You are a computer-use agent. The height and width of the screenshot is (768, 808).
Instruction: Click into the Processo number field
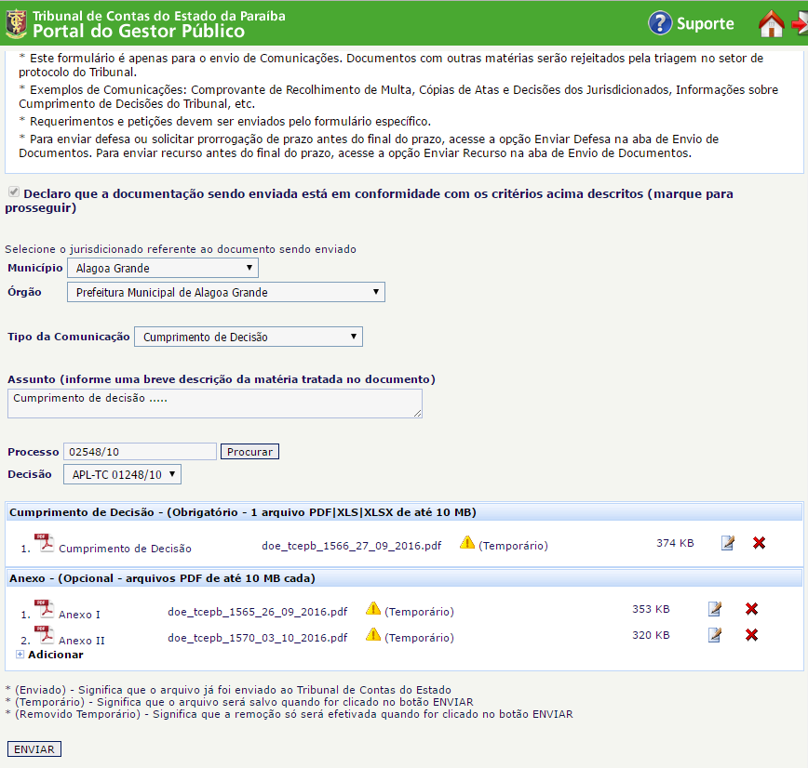pos(140,452)
